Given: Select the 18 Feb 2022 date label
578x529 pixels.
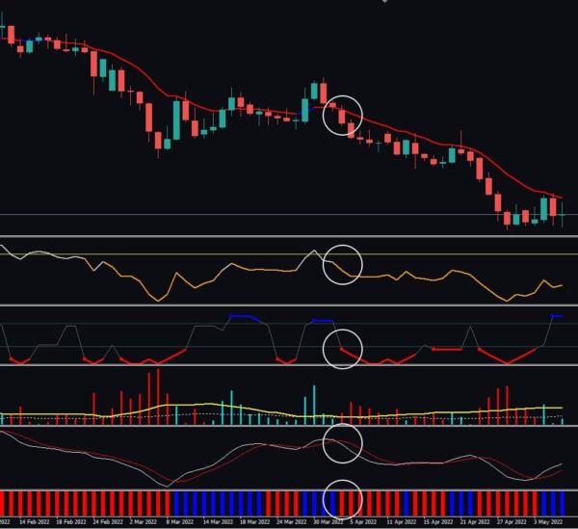Looking at the screenshot, I should tap(71, 522).
